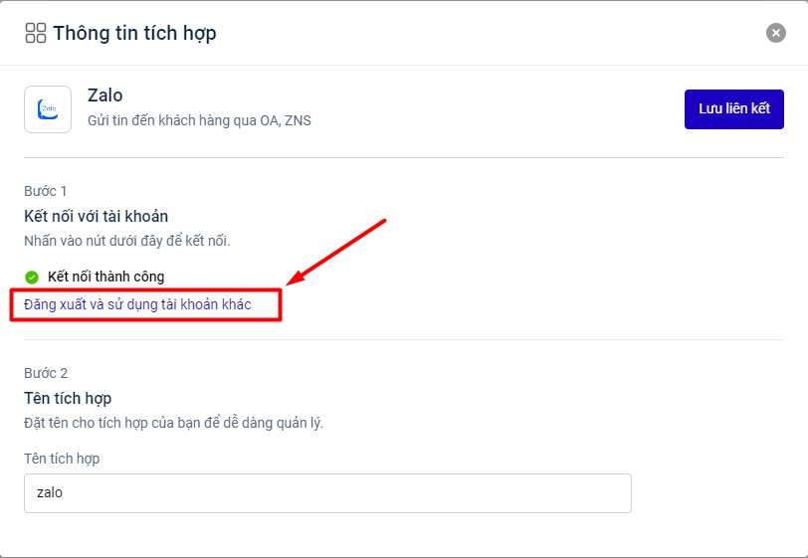The width and height of the screenshot is (808, 558).
Task: Select the bold Tên tích hợp section heading
Action: 68,398
